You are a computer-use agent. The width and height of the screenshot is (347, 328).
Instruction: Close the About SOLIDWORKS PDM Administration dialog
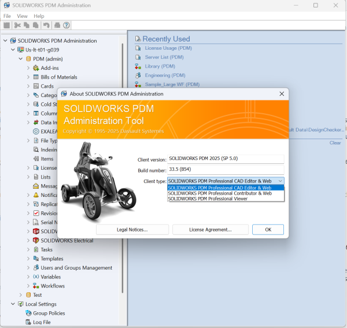(x=282, y=94)
